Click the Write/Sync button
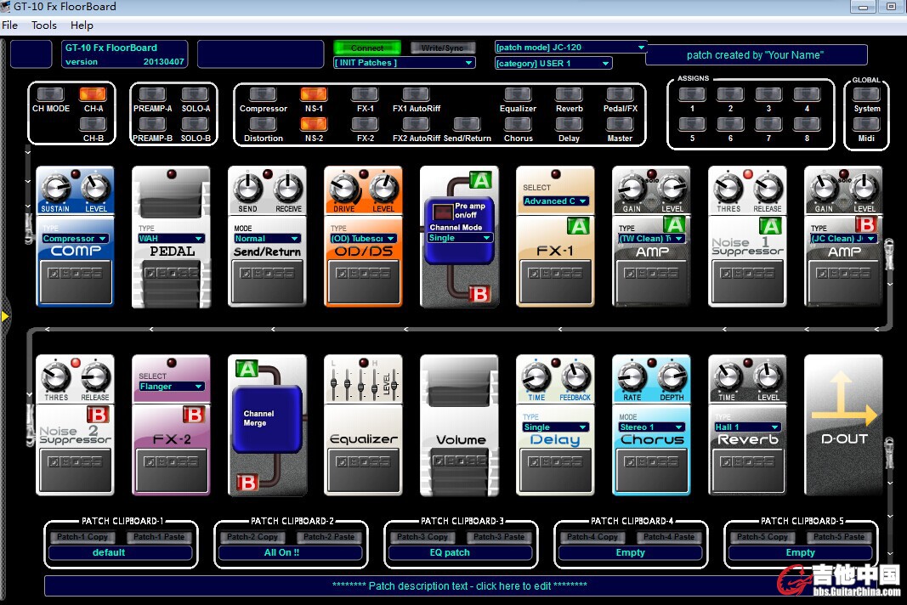The height and width of the screenshot is (605, 907). [443, 48]
